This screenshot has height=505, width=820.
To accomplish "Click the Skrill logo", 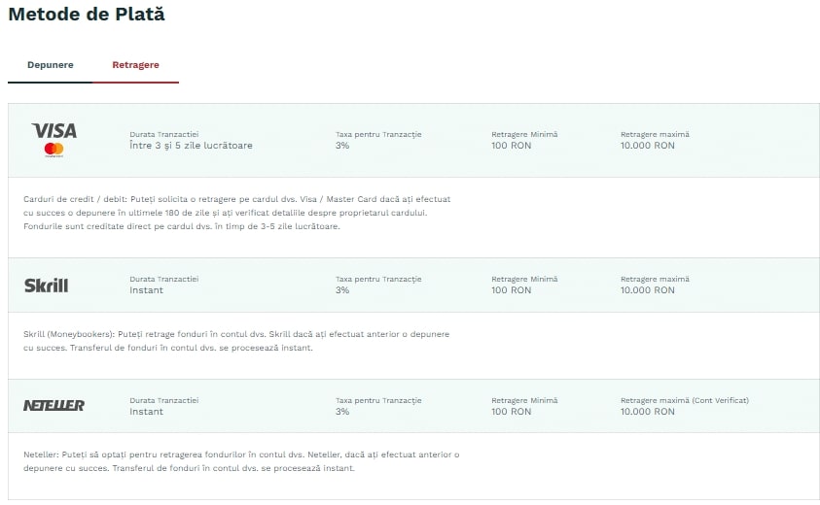I will point(46,286).
